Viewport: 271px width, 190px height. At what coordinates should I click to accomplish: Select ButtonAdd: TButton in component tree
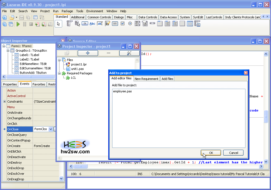[33, 73]
